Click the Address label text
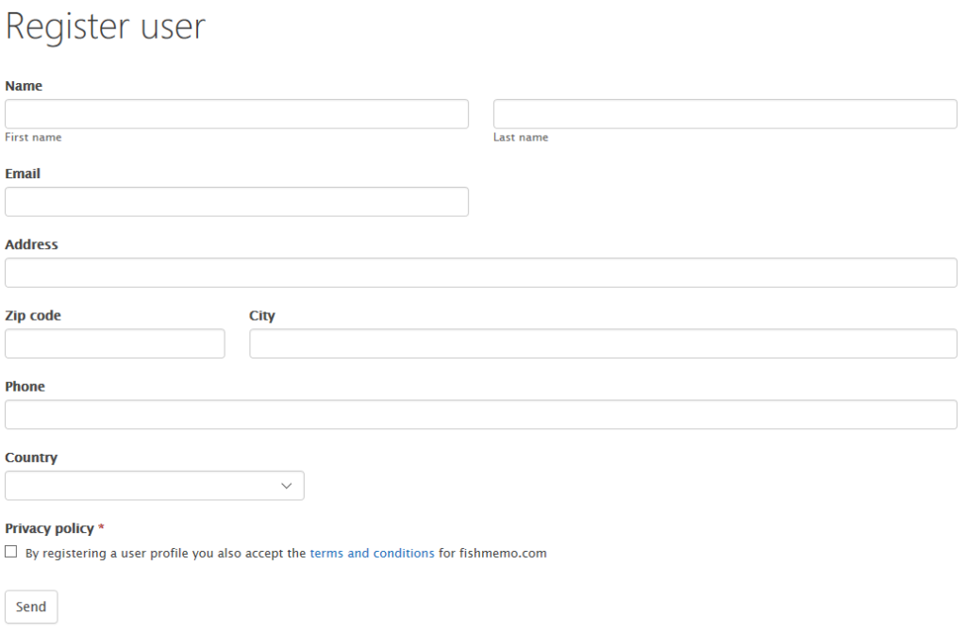Image resolution: width=966 pixels, height=633 pixels. [31, 244]
